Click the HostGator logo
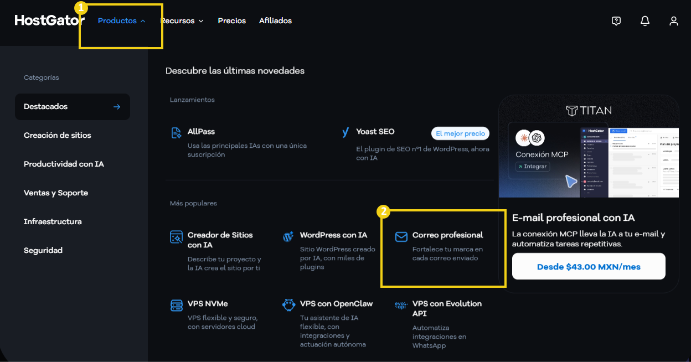 pyautogui.click(x=50, y=20)
